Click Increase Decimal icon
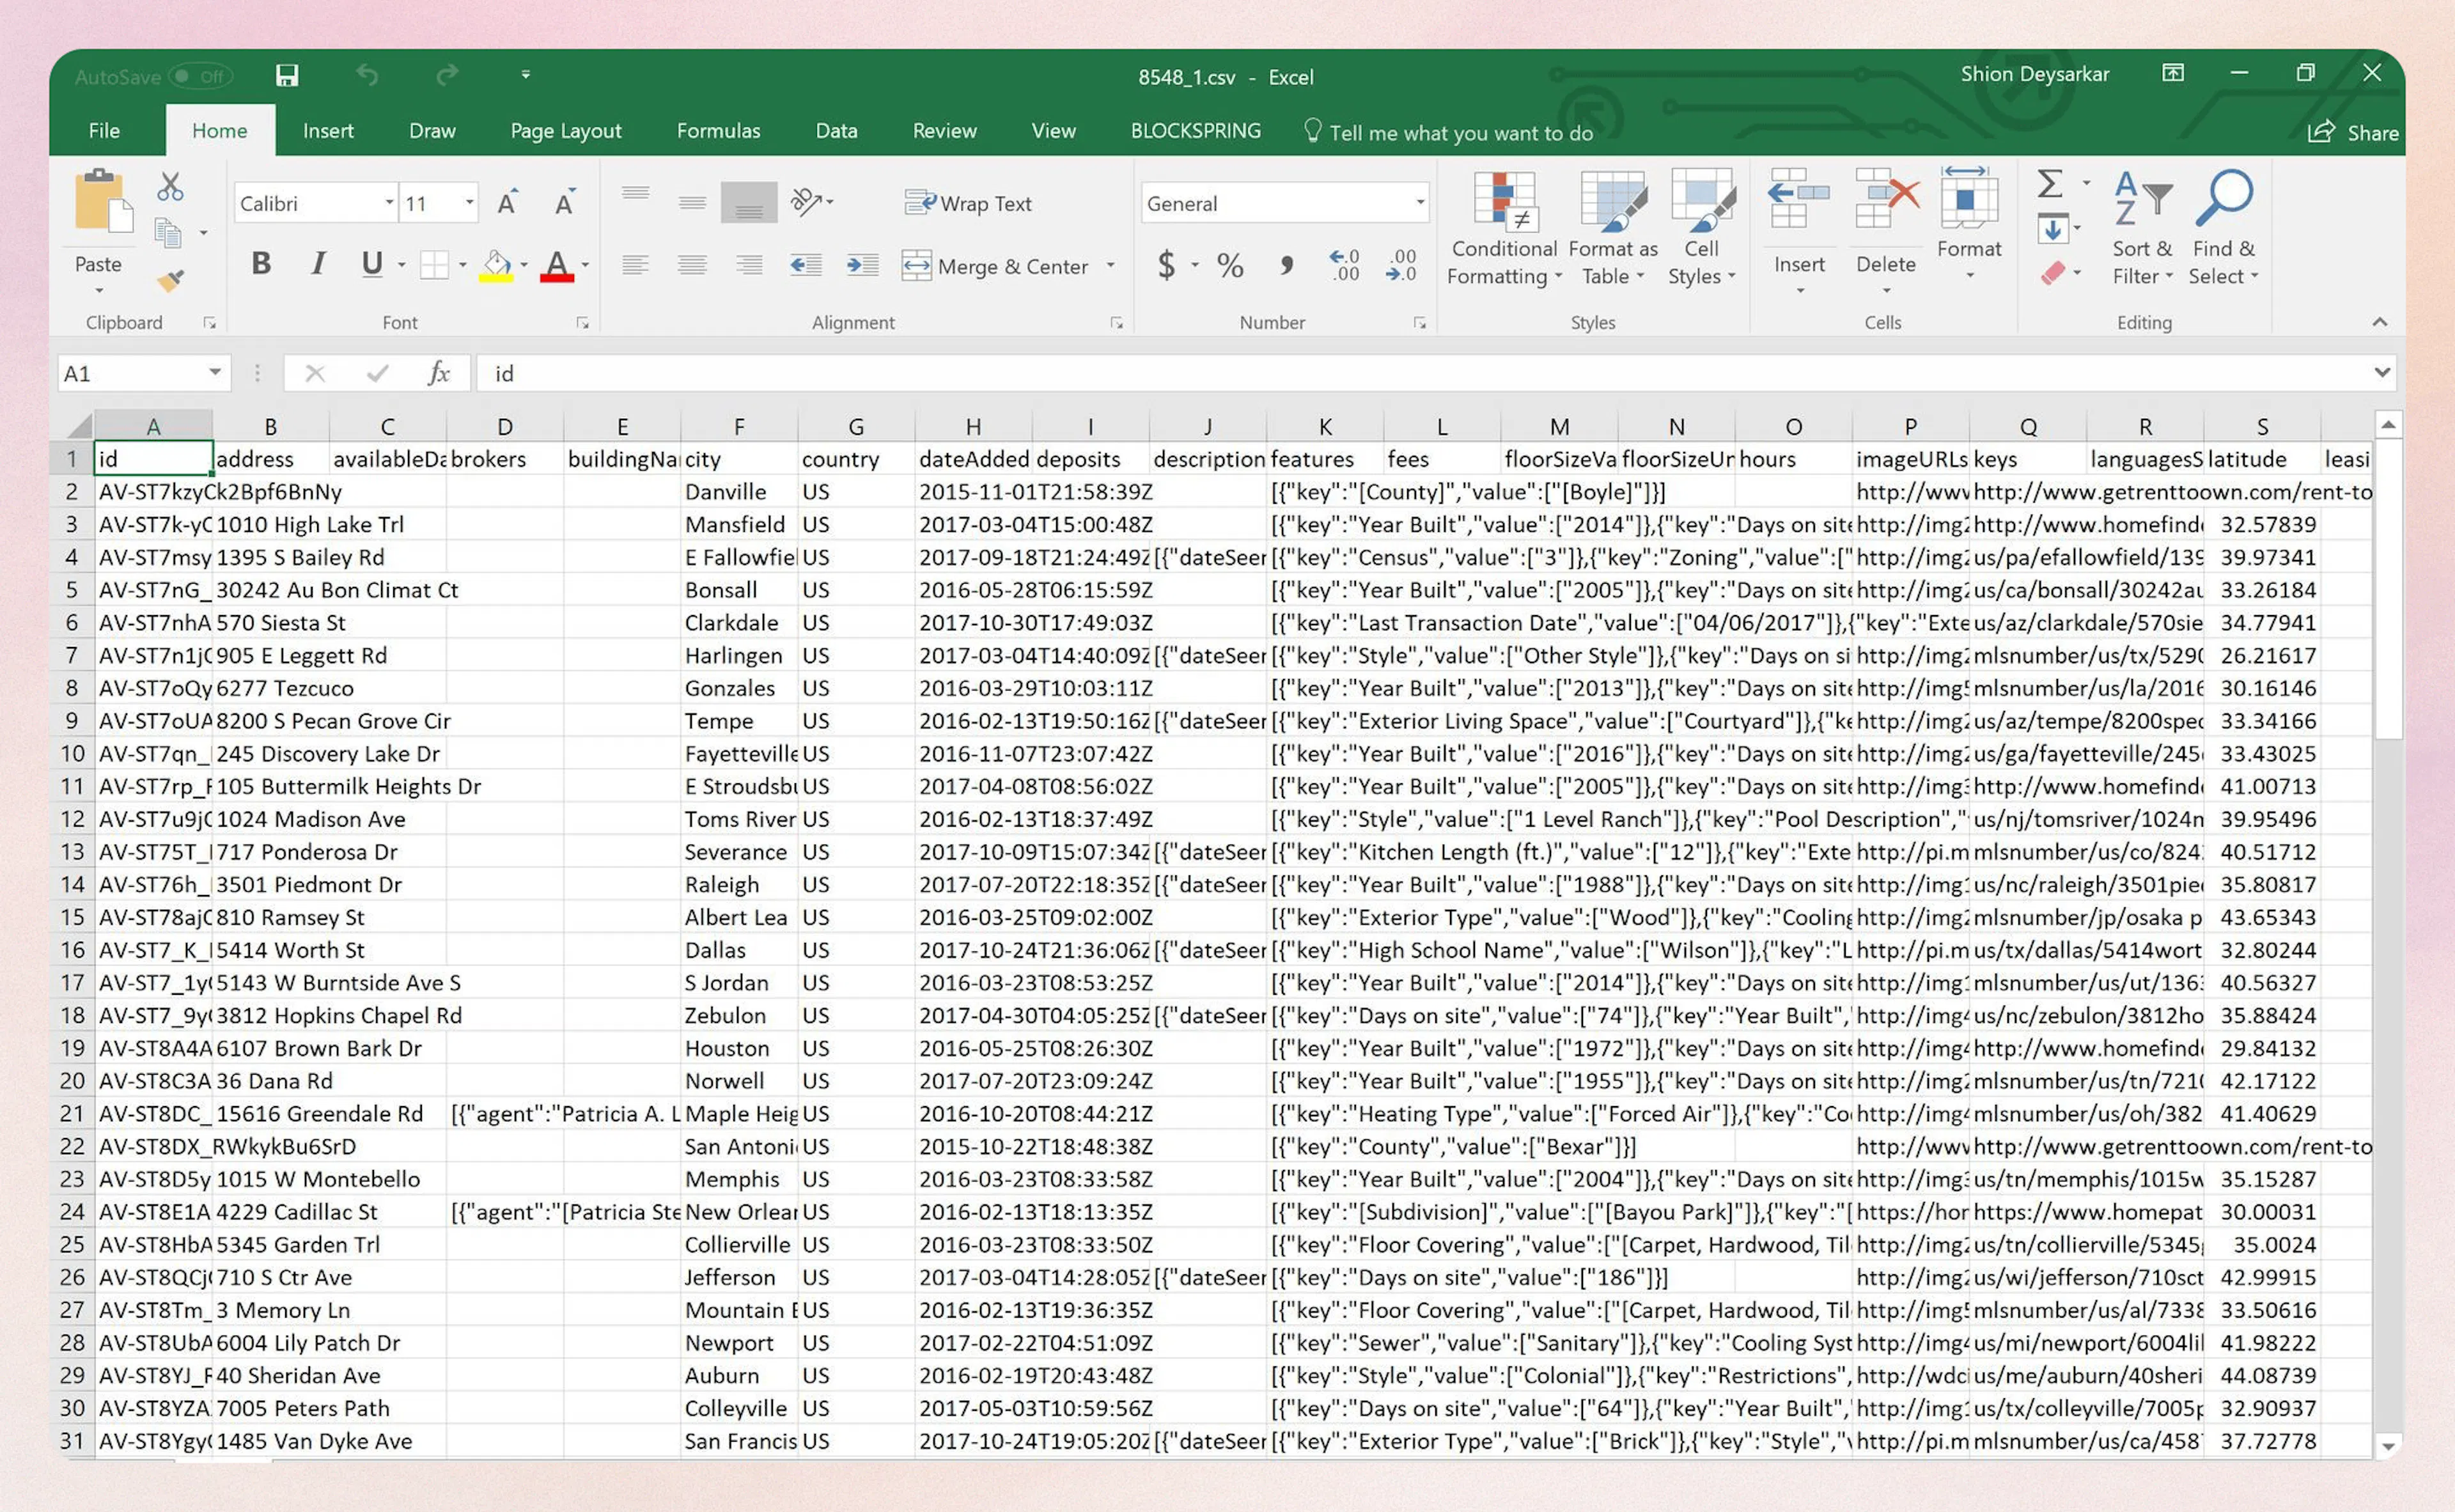Image resolution: width=2455 pixels, height=1512 pixels. [x=1344, y=266]
